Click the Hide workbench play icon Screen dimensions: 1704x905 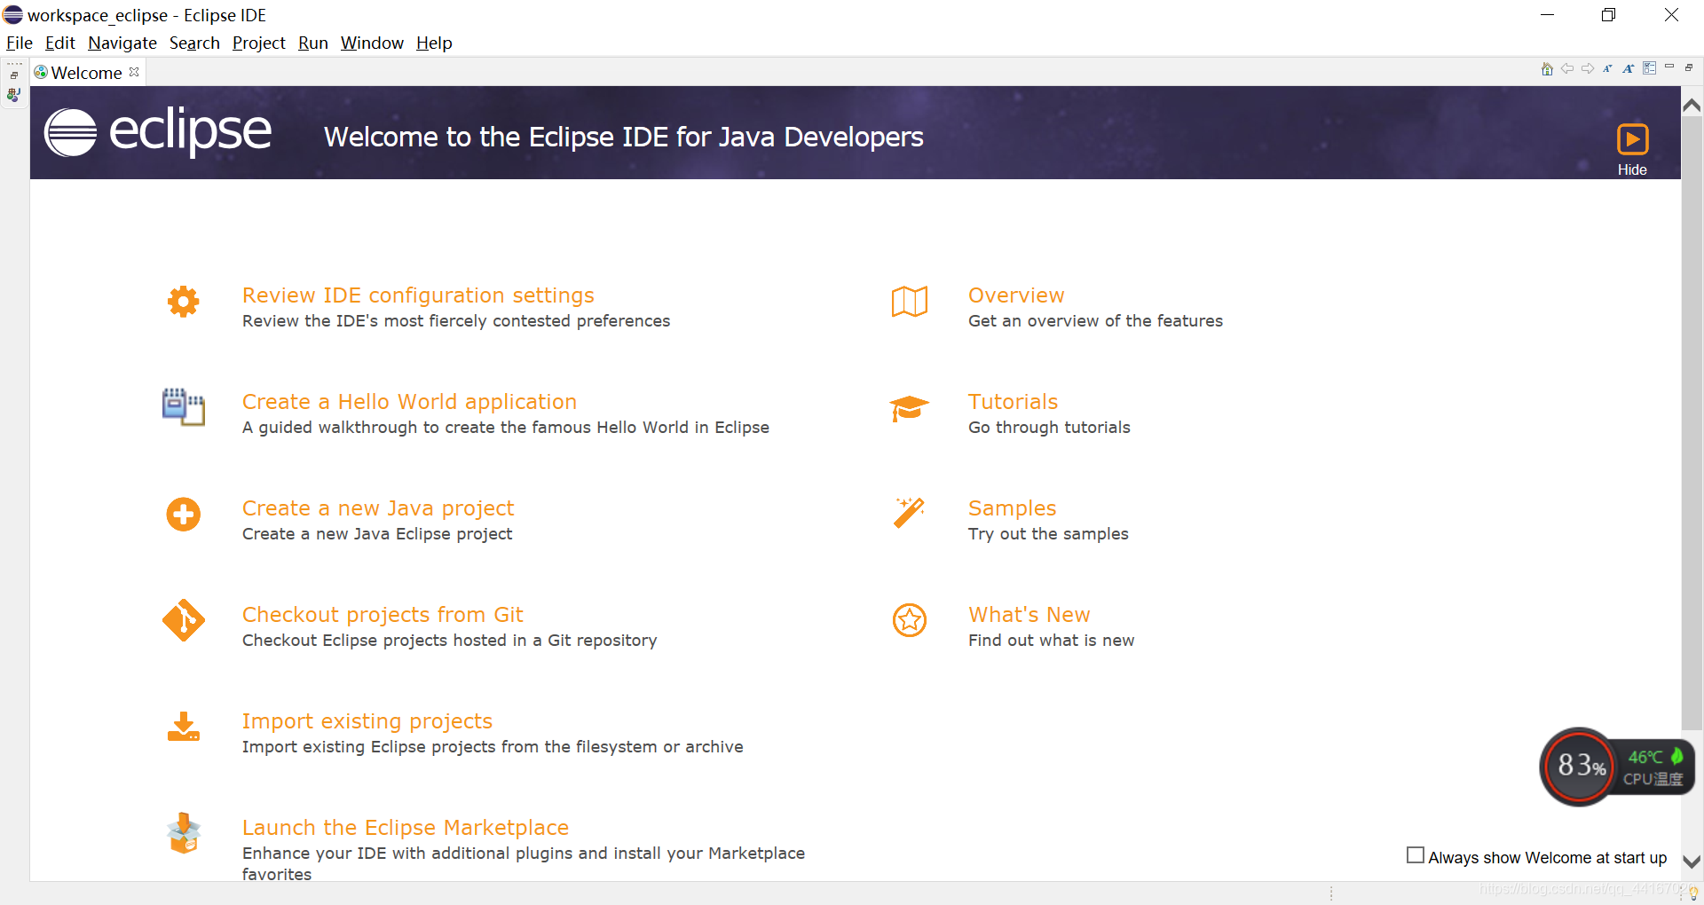click(x=1632, y=139)
